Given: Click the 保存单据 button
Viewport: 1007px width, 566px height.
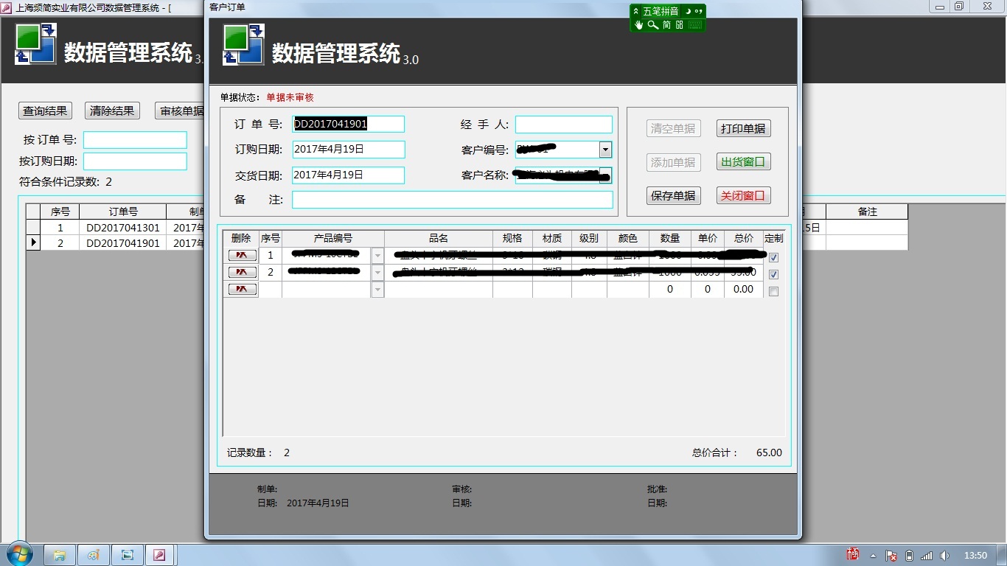Looking at the screenshot, I should pyautogui.click(x=673, y=195).
